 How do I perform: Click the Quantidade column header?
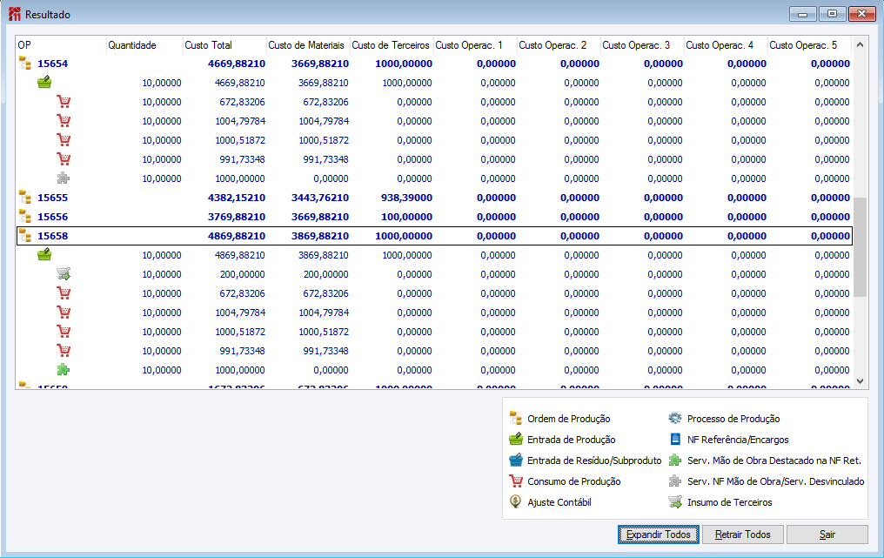tap(144, 45)
